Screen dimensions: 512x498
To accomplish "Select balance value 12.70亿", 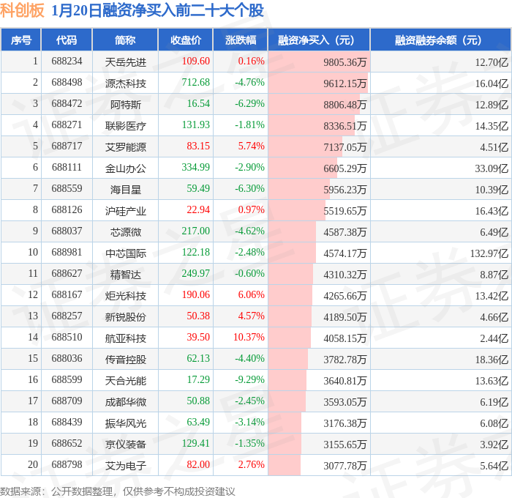I will tap(492, 62).
